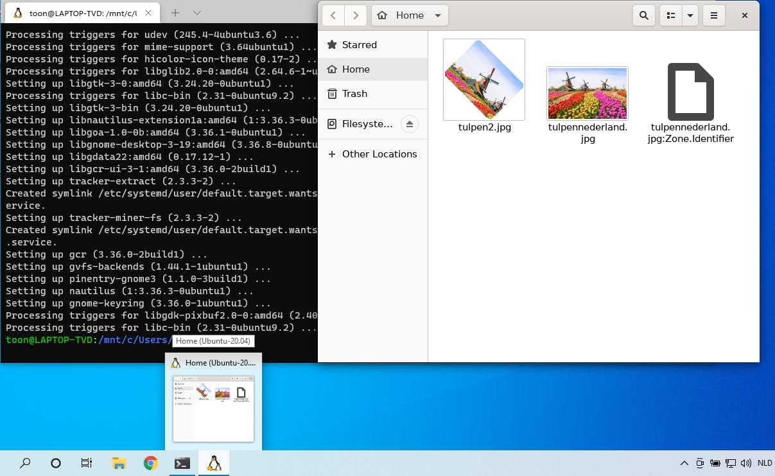The image size is (775, 476).
Task: Click the tulpennederland.jpg:Zone.Identifier file name
Action: [x=691, y=133]
